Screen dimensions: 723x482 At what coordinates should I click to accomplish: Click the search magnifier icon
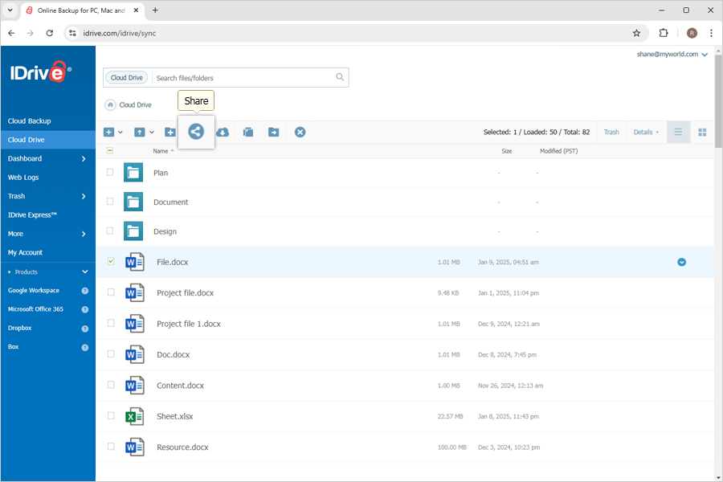[x=340, y=77]
